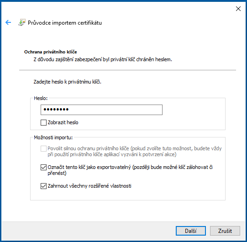Click the Možnosti importu: group label

53,137
